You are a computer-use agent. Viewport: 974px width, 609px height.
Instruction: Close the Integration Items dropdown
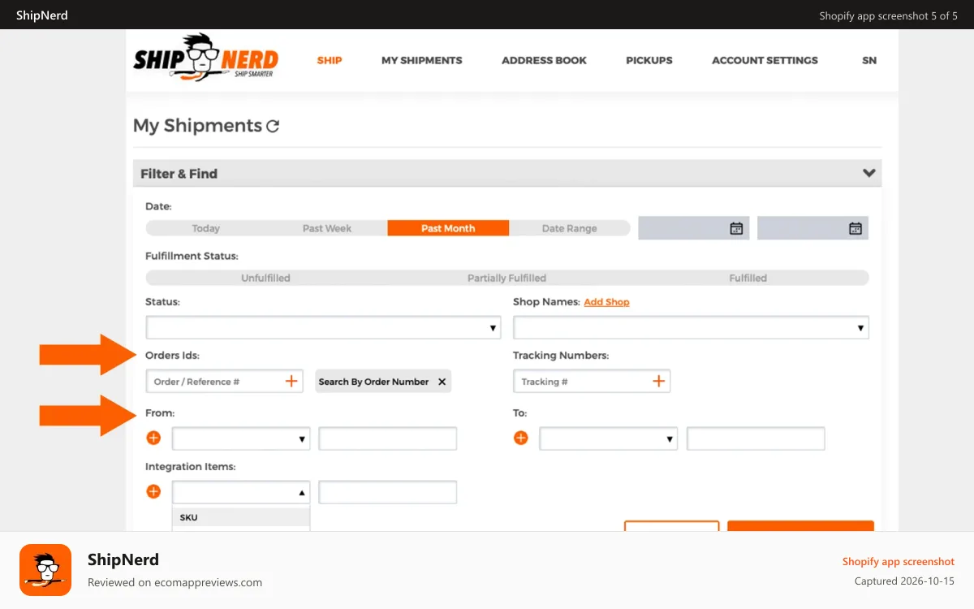(x=241, y=492)
